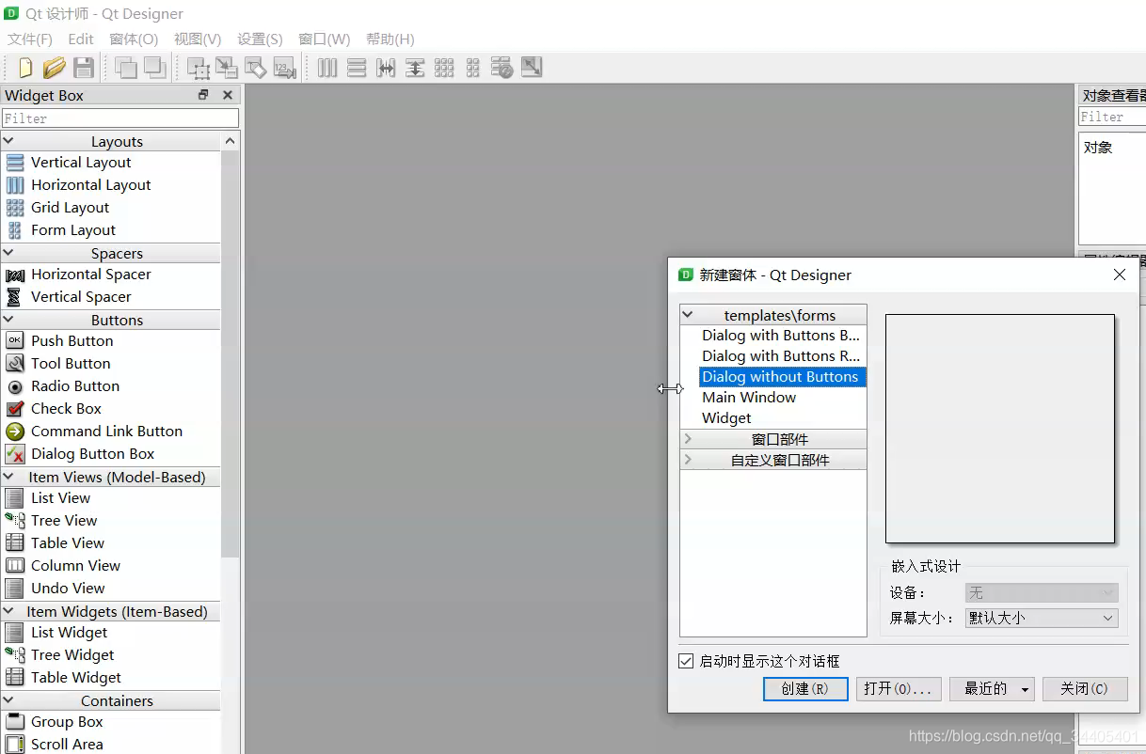Viewport: 1146px width, 754px height.
Task: Close the Widget Box panel
Action: click(x=228, y=95)
